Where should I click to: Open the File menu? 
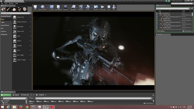click(2, 3)
